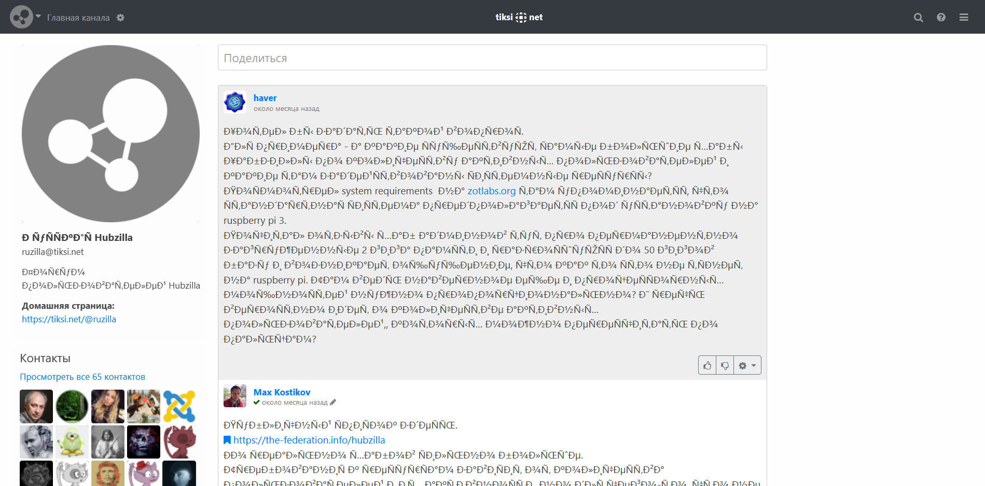Open post options gear dropdown
Screen dimensions: 985x486
point(747,365)
